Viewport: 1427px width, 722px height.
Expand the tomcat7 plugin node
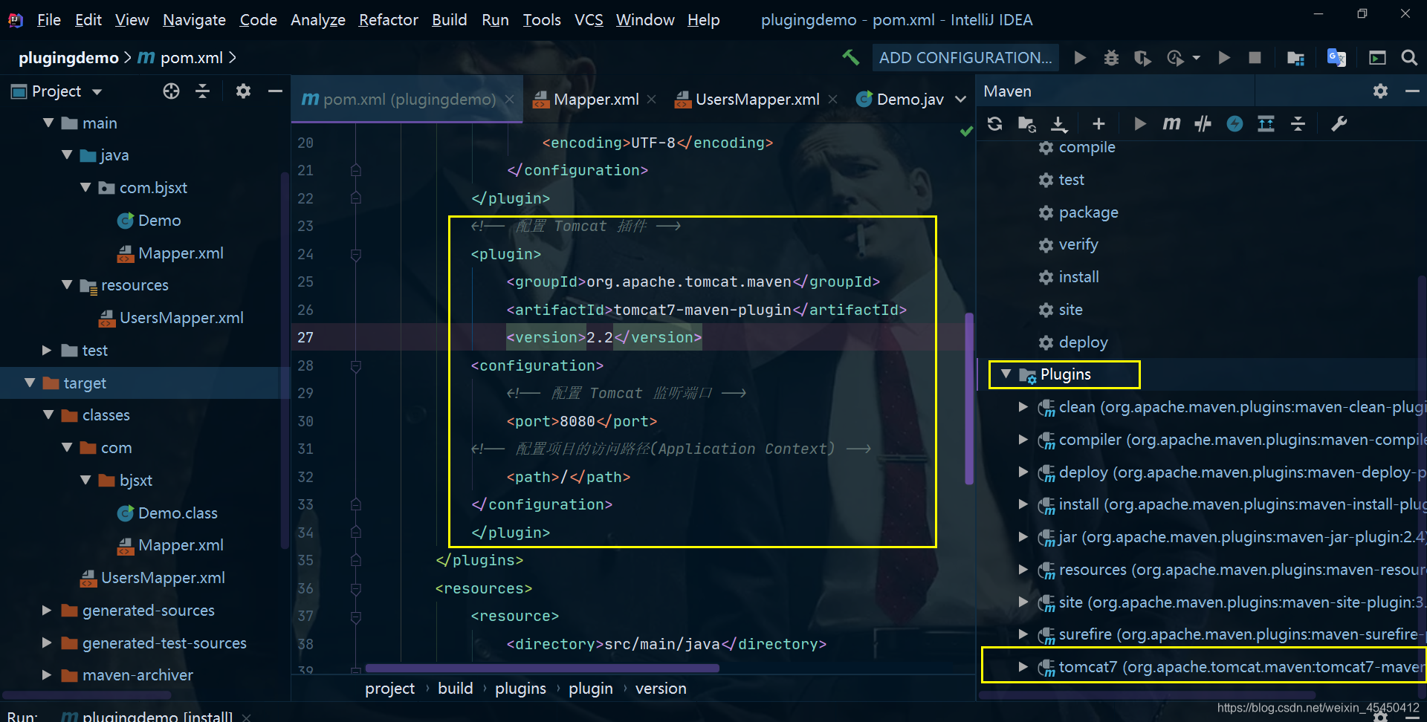(x=1023, y=666)
